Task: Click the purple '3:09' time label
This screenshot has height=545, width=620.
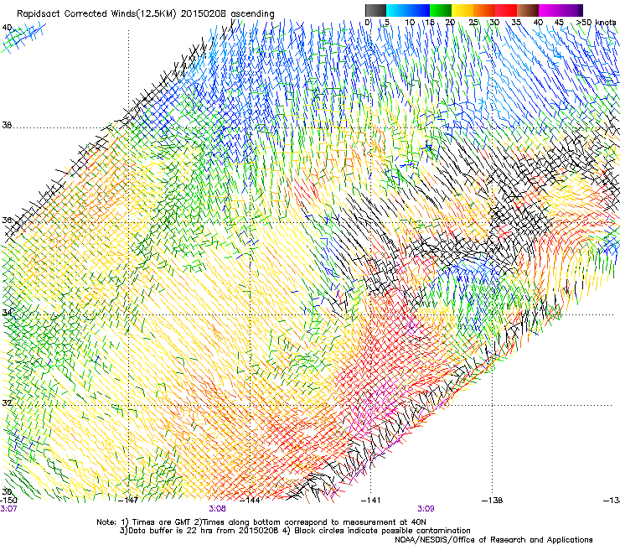Action: [426, 509]
